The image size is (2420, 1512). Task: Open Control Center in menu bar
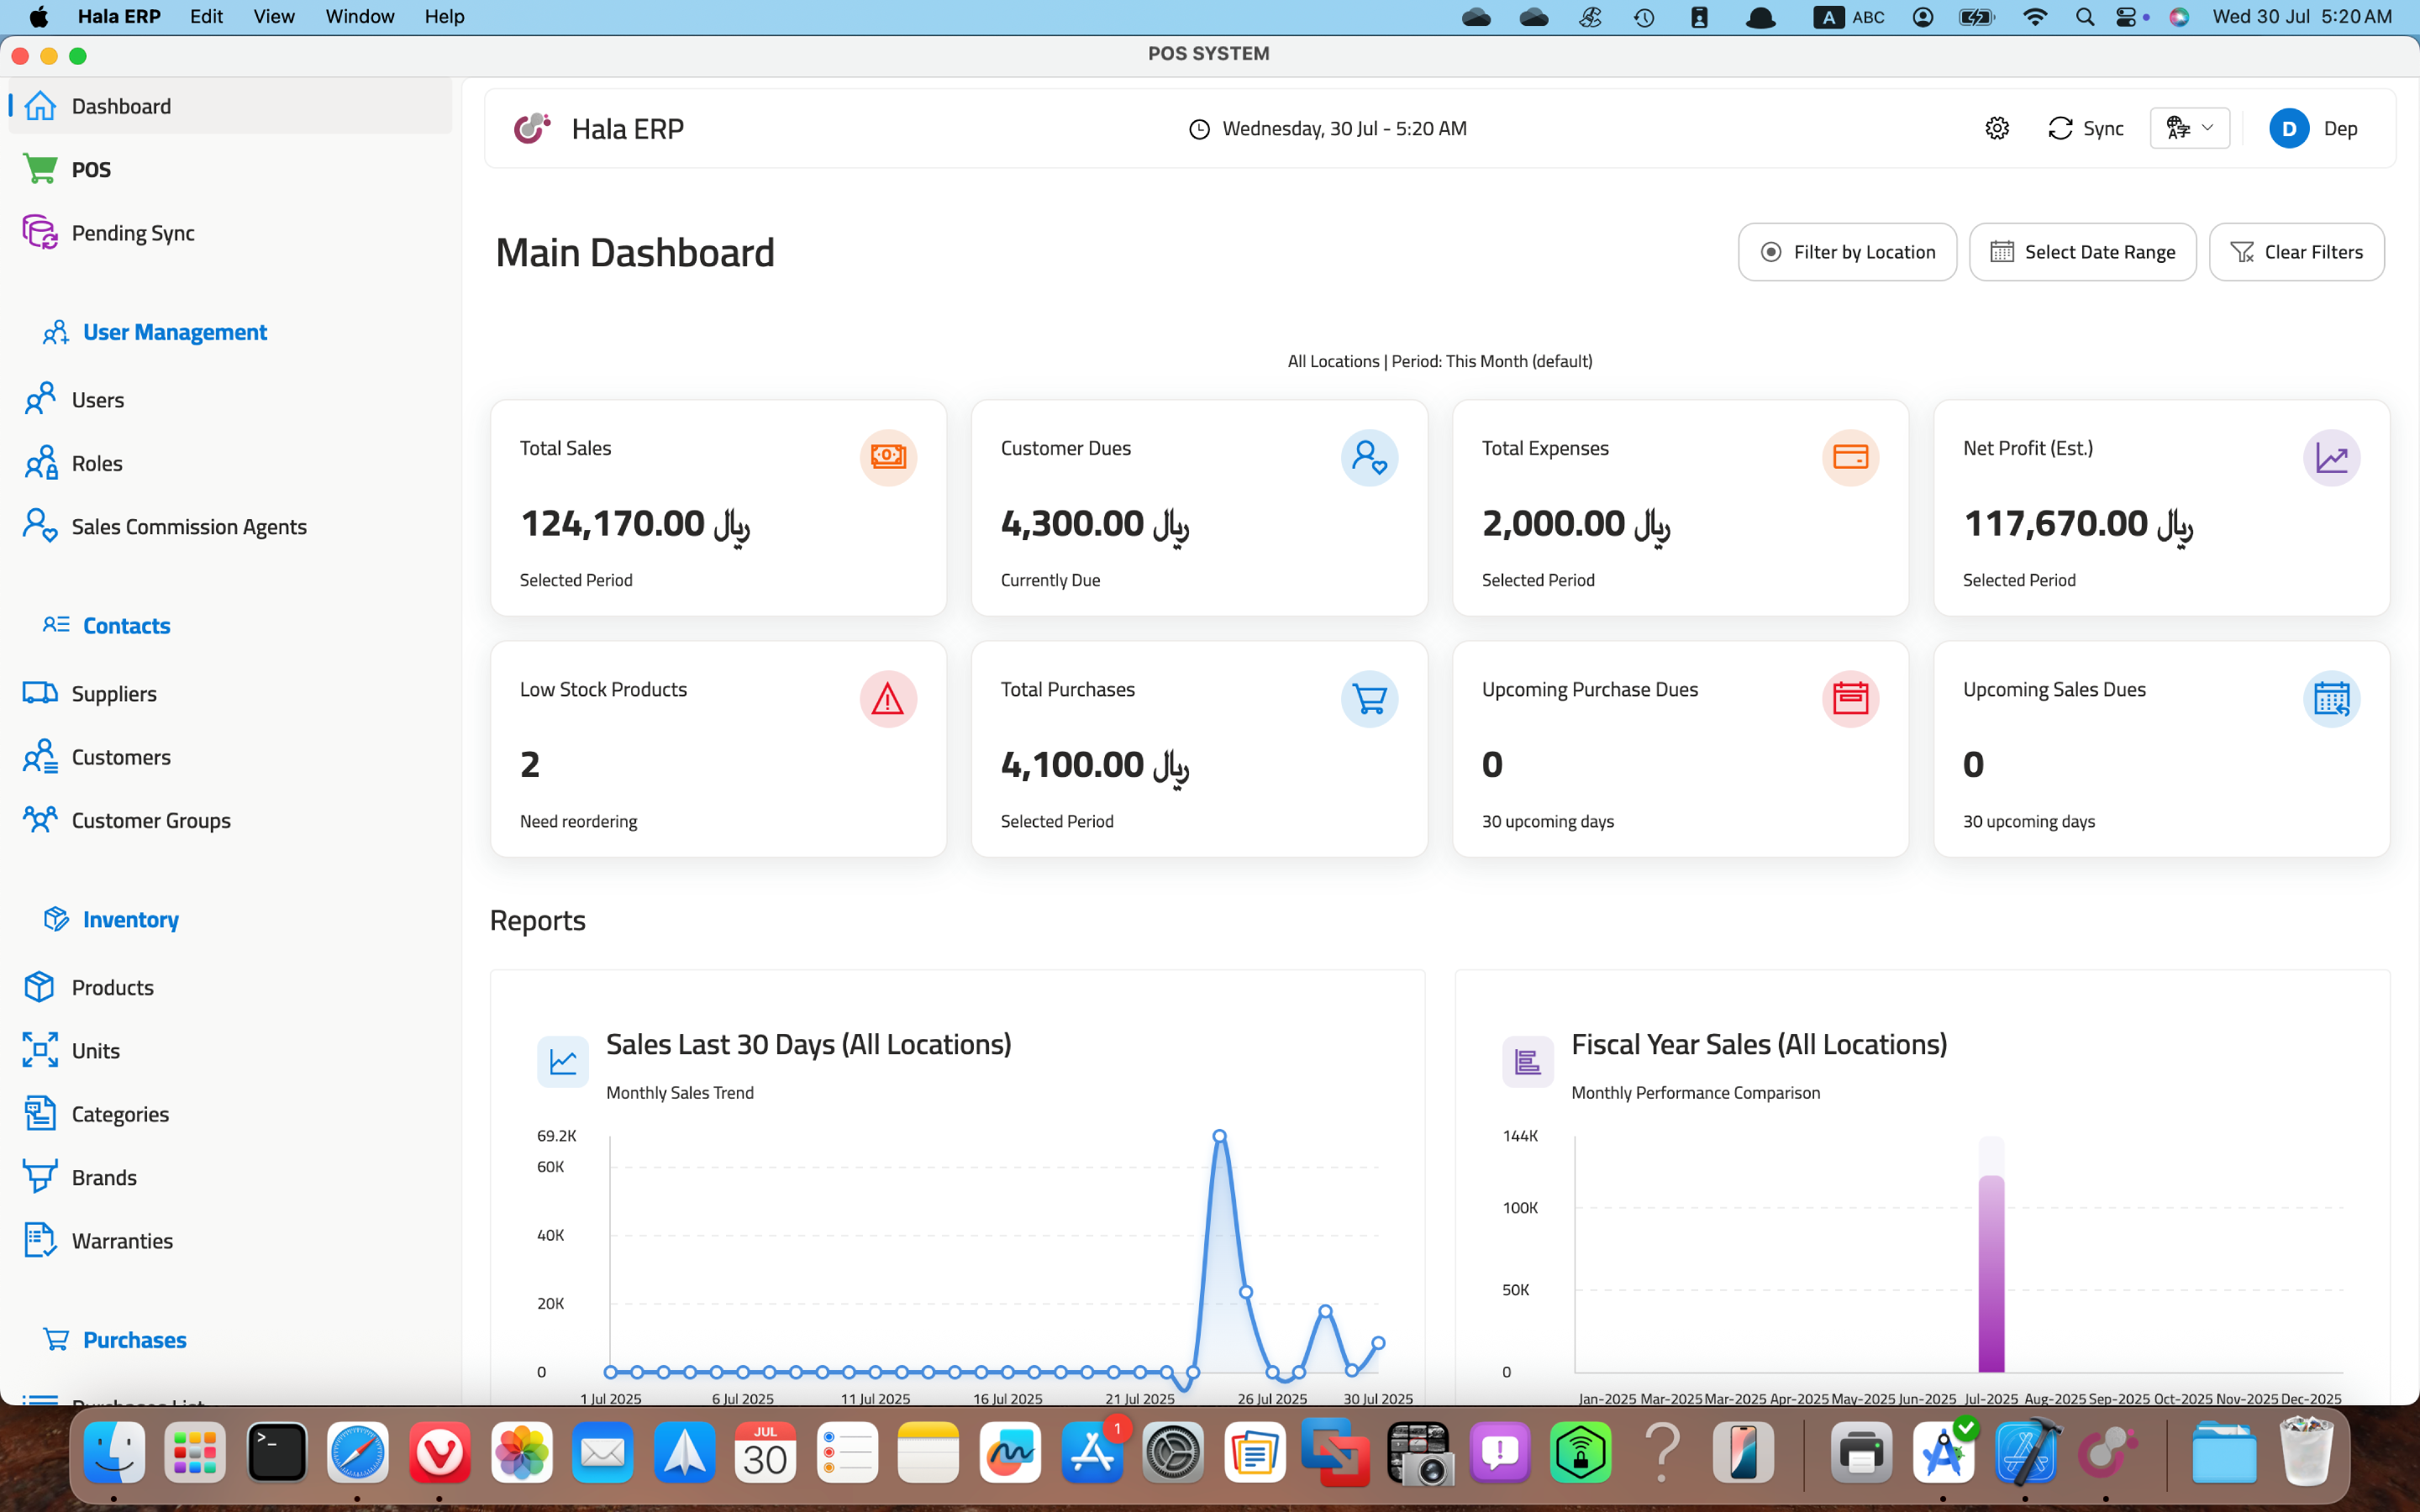coord(2127,17)
